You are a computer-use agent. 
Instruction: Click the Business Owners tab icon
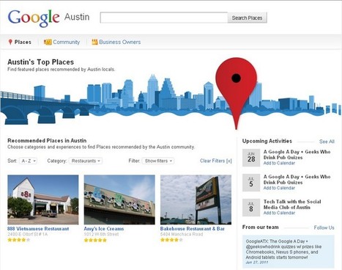tap(94, 42)
